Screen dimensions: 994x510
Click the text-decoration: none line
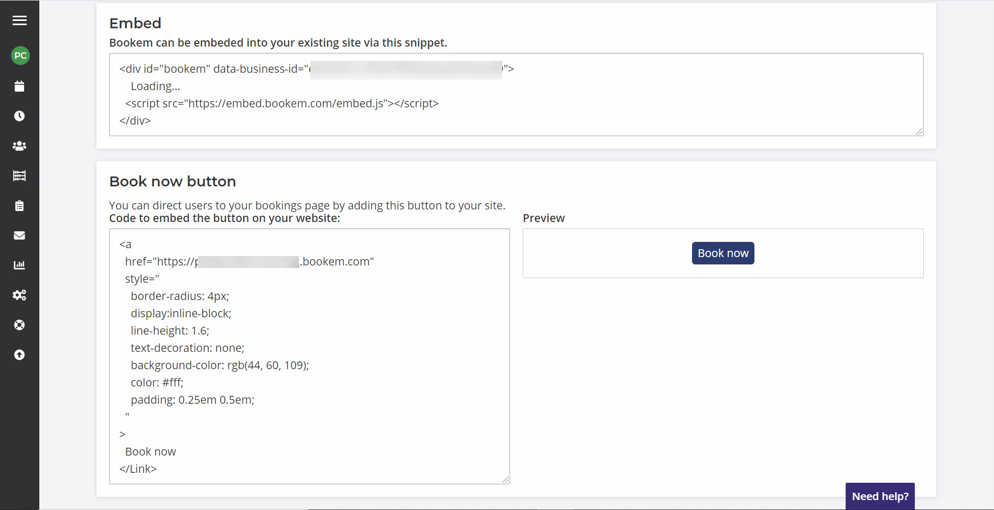[188, 348]
